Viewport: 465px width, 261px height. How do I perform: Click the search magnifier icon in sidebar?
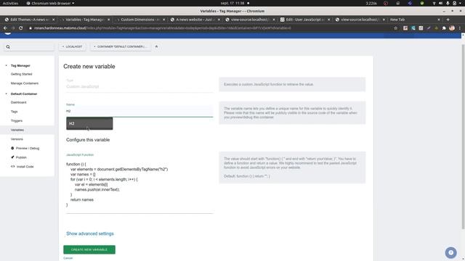click(x=8, y=46)
